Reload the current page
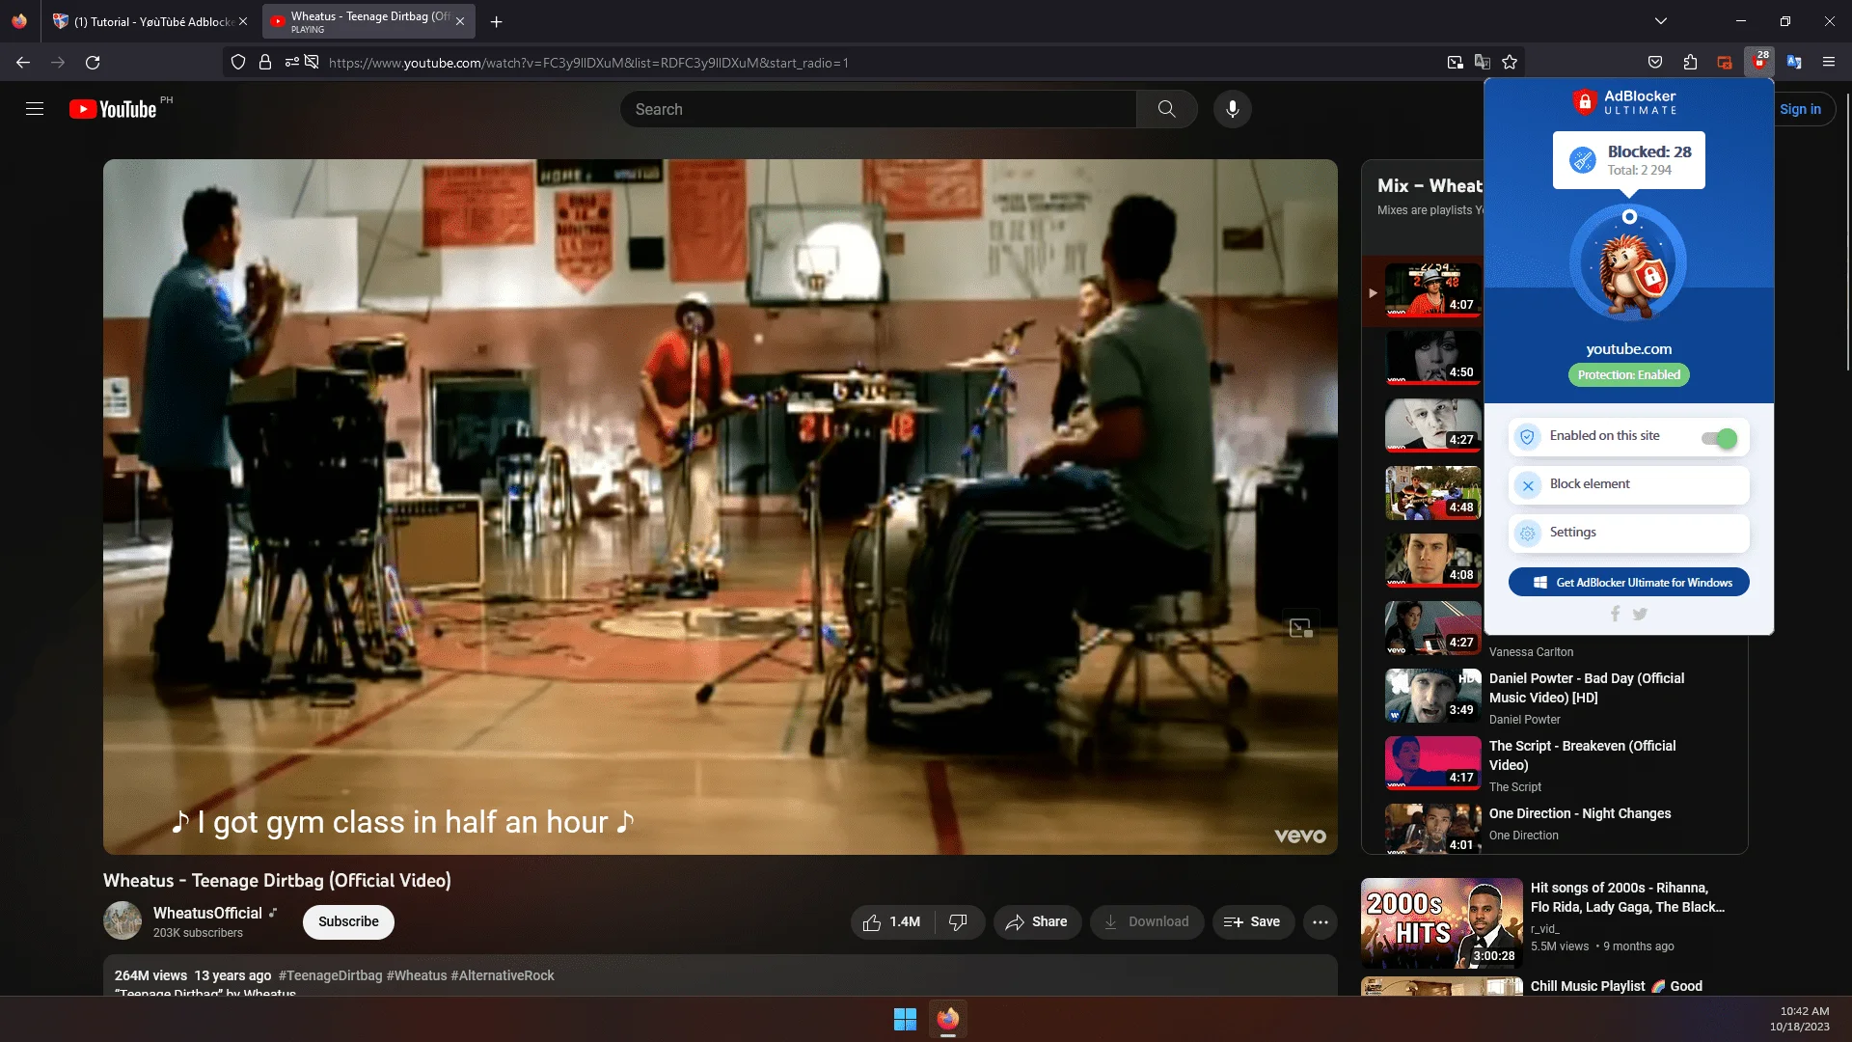Image resolution: width=1852 pixels, height=1042 pixels. click(93, 63)
